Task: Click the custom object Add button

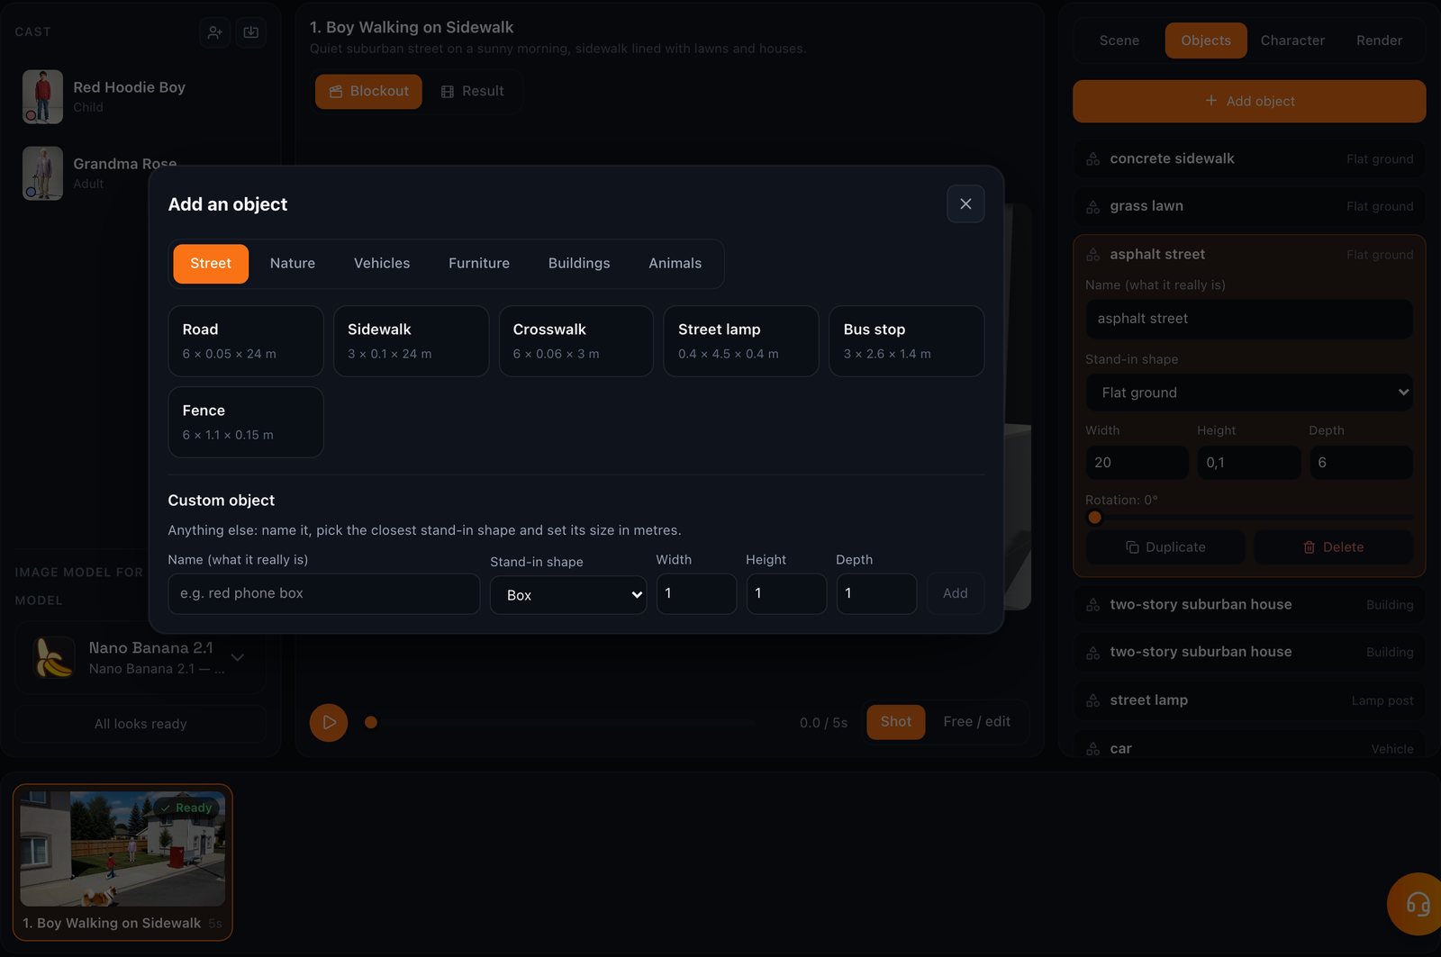Action: pos(956,594)
